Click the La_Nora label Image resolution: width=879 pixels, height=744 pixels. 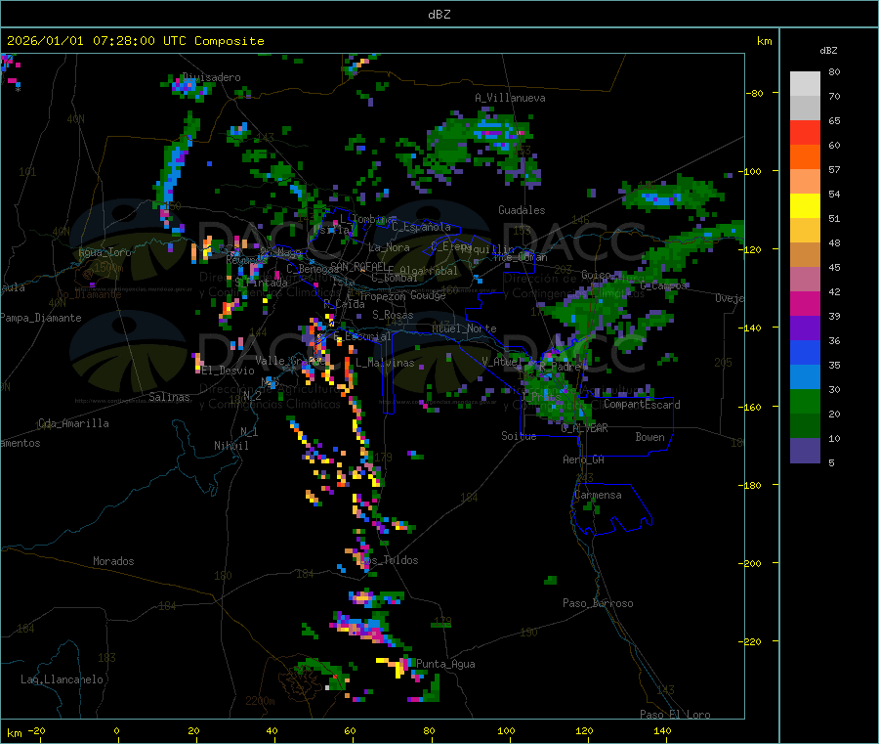pos(389,247)
